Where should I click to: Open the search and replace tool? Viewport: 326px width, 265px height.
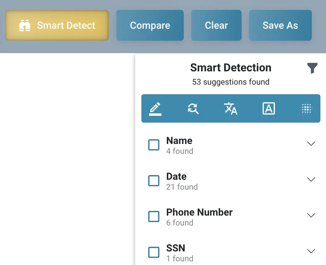click(193, 108)
